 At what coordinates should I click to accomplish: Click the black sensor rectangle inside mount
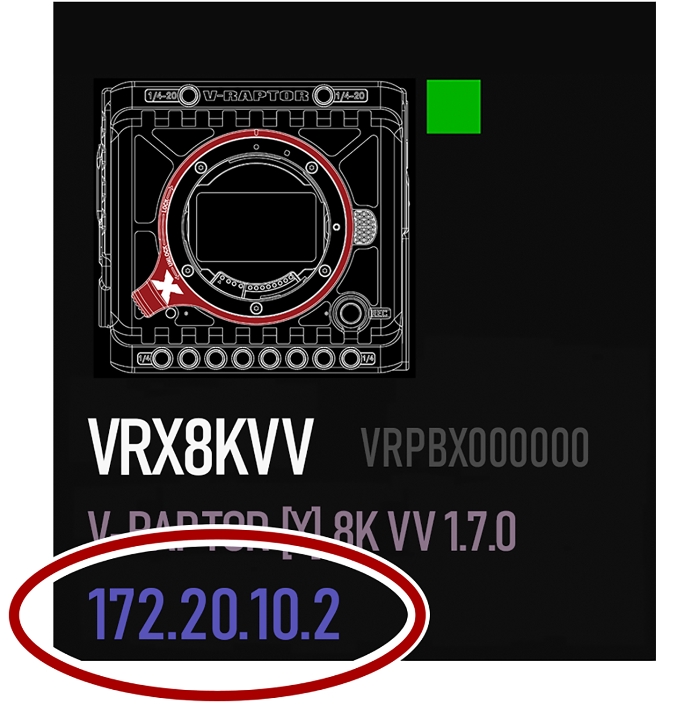(x=257, y=227)
